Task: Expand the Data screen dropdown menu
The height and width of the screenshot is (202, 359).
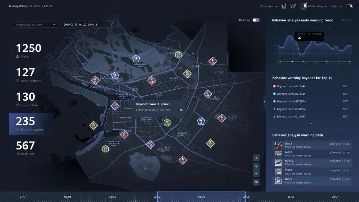Action: (x=269, y=6)
